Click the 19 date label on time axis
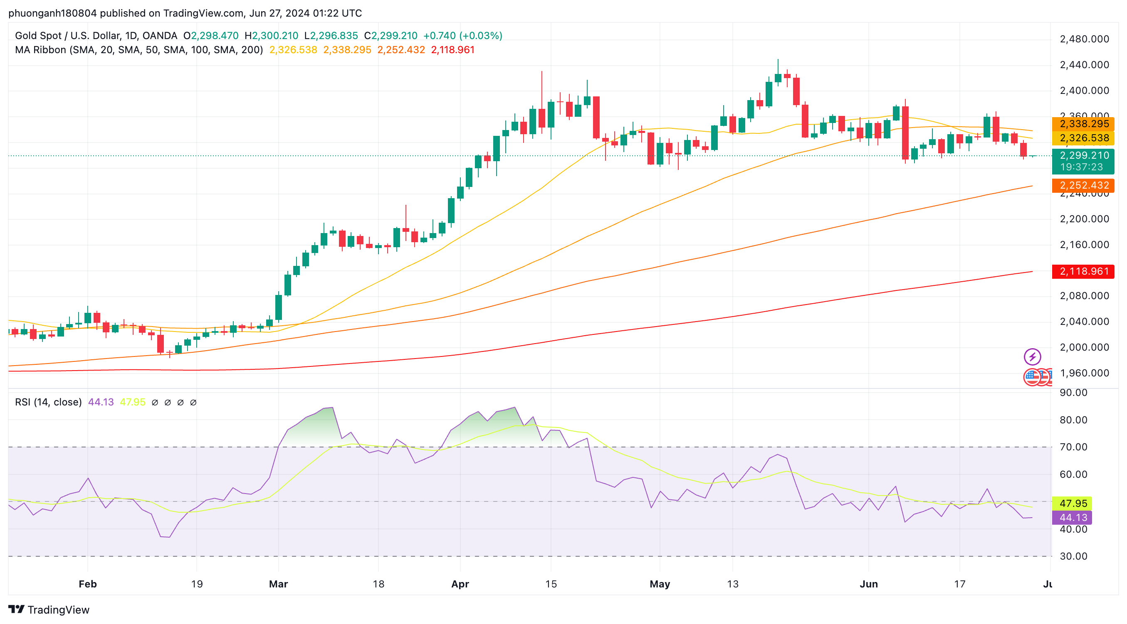 197,584
